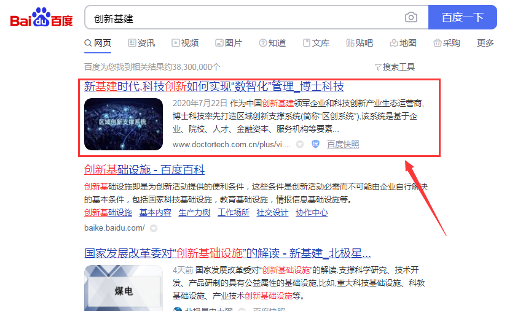Click the result count text 38,300,000个
Screen dimensions: 523x311
coord(196,67)
